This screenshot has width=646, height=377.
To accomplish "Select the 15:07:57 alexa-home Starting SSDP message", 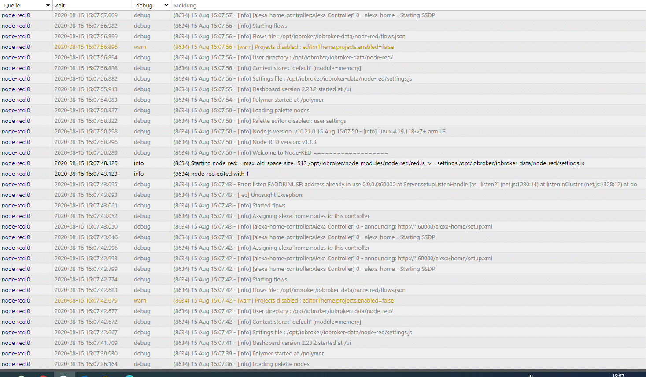I will [304, 15].
